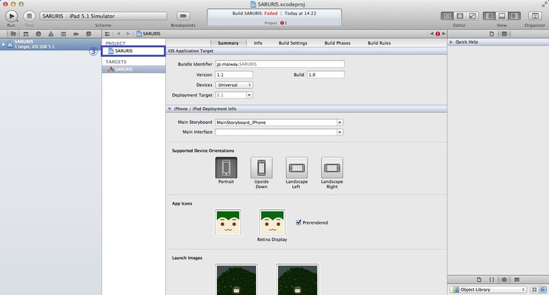
Task: Expand SARURIS project in navigator
Action: [3, 44]
